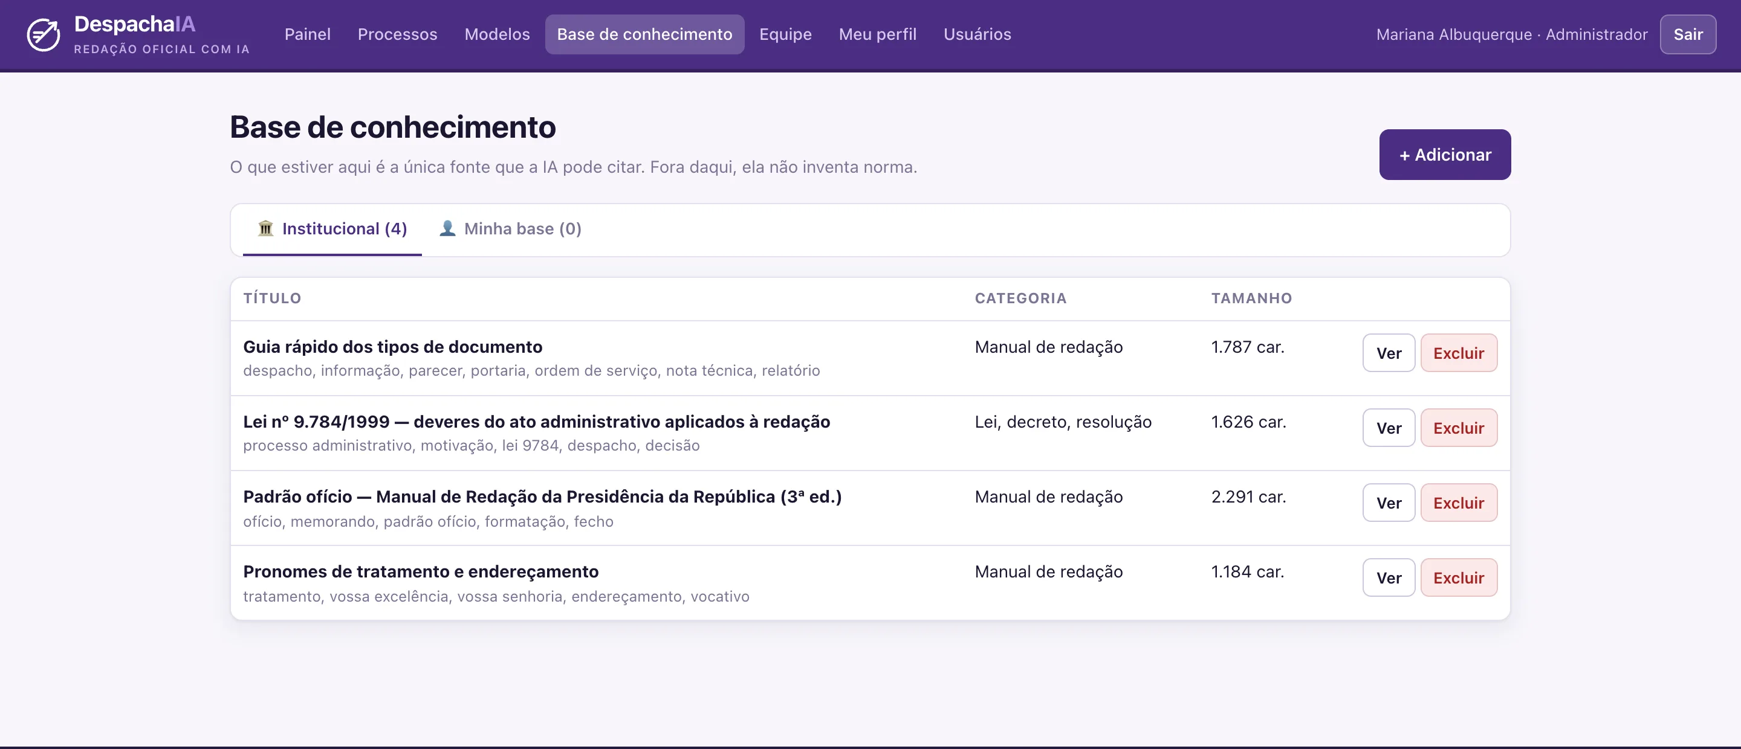Click the Base de conhecimento page heading

(x=393, y=127)
